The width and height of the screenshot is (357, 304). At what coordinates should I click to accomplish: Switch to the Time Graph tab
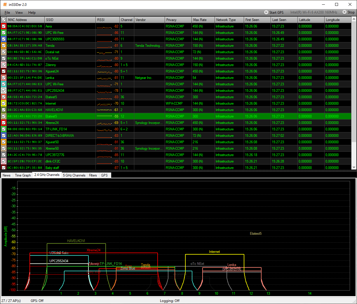[x=23, y=175]
